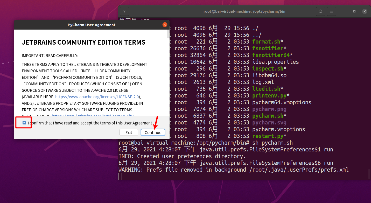
Task: Open the terminal search icon
Action: 321,11
